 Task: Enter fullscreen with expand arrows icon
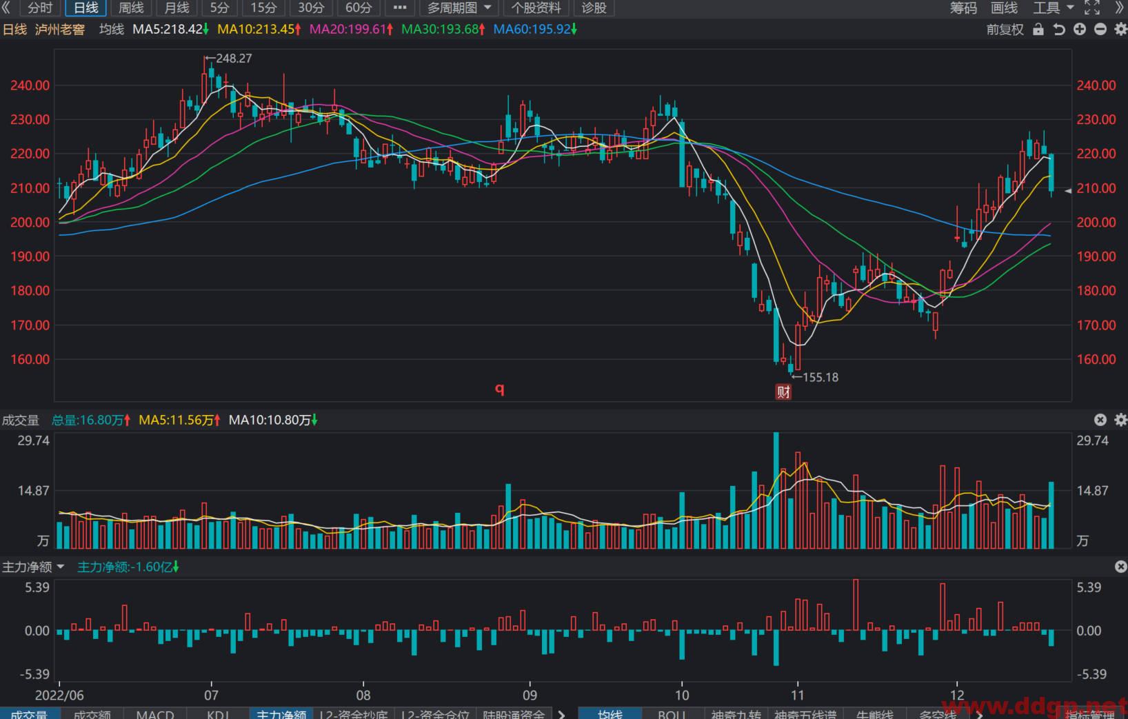1092,8
